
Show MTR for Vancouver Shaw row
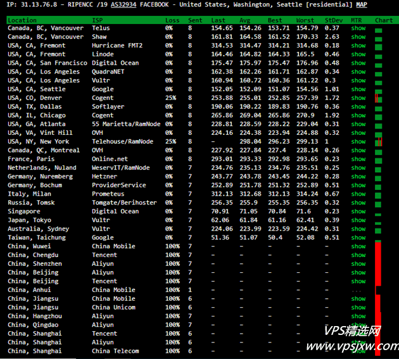[x=358, y=37]
